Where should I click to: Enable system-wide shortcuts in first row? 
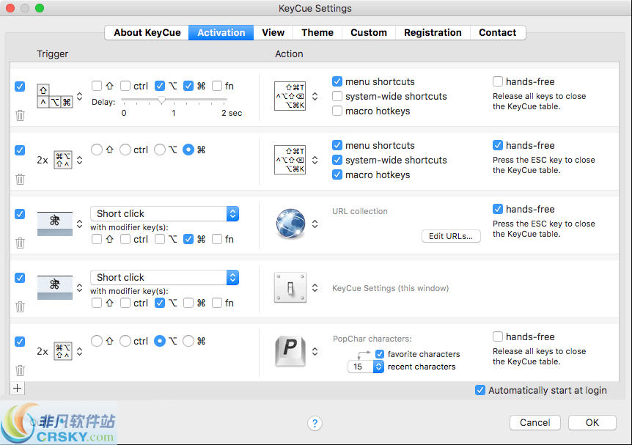click(x=337, y=96)
